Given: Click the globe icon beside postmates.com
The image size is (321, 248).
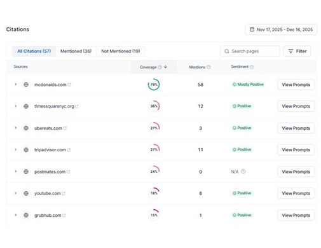Looking at the screenshot, I should 26,172.
